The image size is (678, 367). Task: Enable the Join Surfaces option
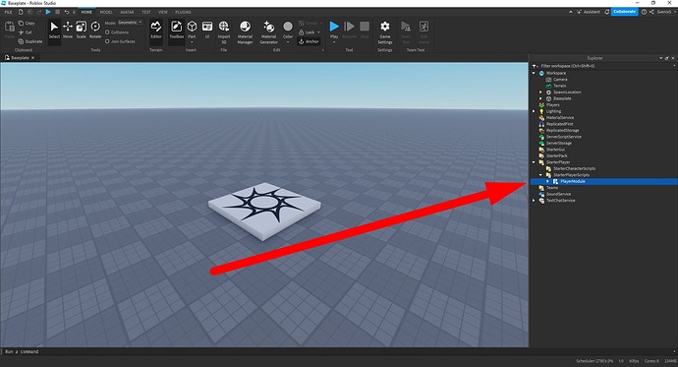[x=120, y=41]
